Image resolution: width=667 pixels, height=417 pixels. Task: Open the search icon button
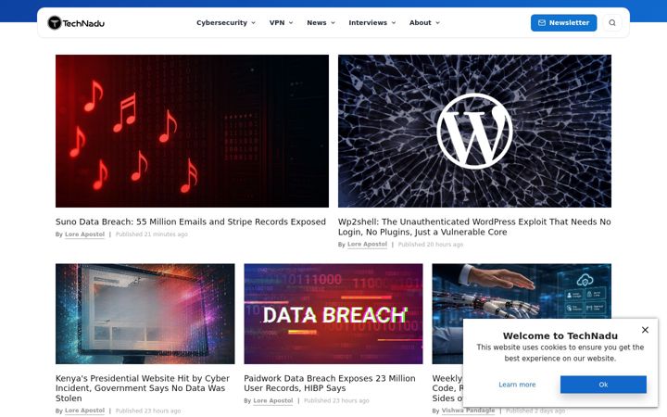[612, 22]
